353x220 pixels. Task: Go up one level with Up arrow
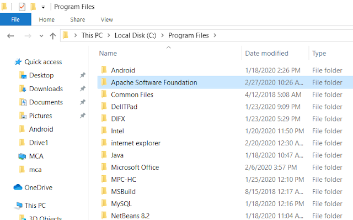point(53,35)
